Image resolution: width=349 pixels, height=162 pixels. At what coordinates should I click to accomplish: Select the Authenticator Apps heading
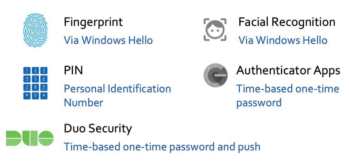pos(288,71)
